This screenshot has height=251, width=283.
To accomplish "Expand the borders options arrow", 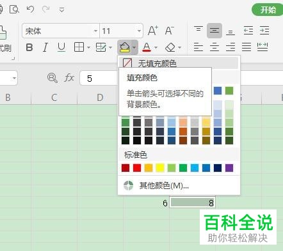I will point(88,47).
